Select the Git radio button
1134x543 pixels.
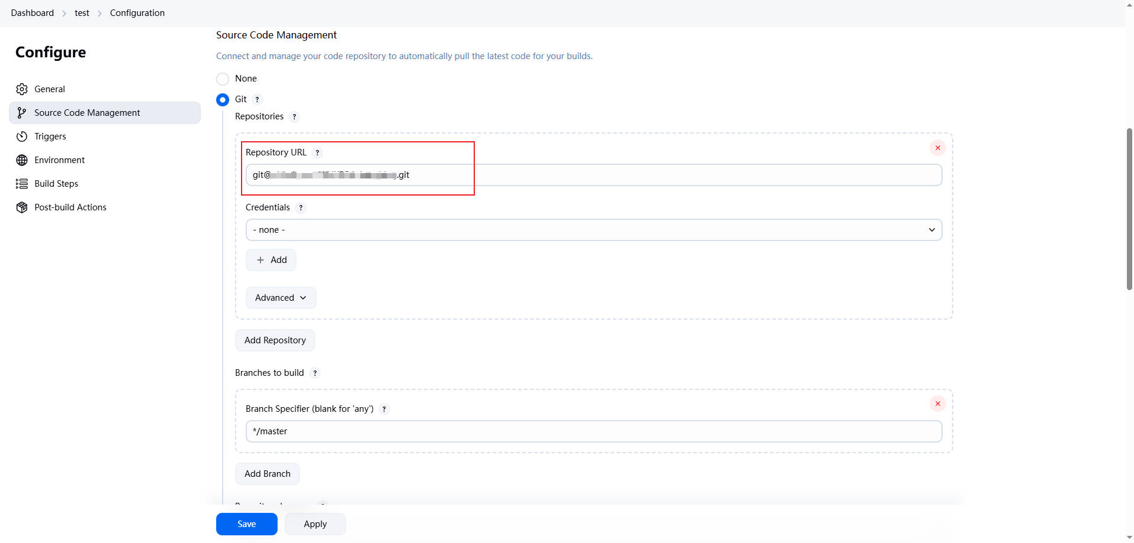(223, 100)
